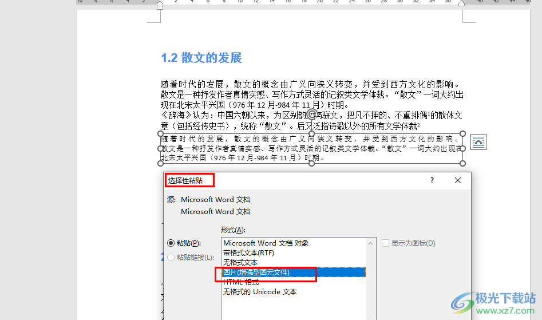The image size is (542, 320).
Task: Click the rotation handle above the pasted picture
Action: click(x=312, y=122)
